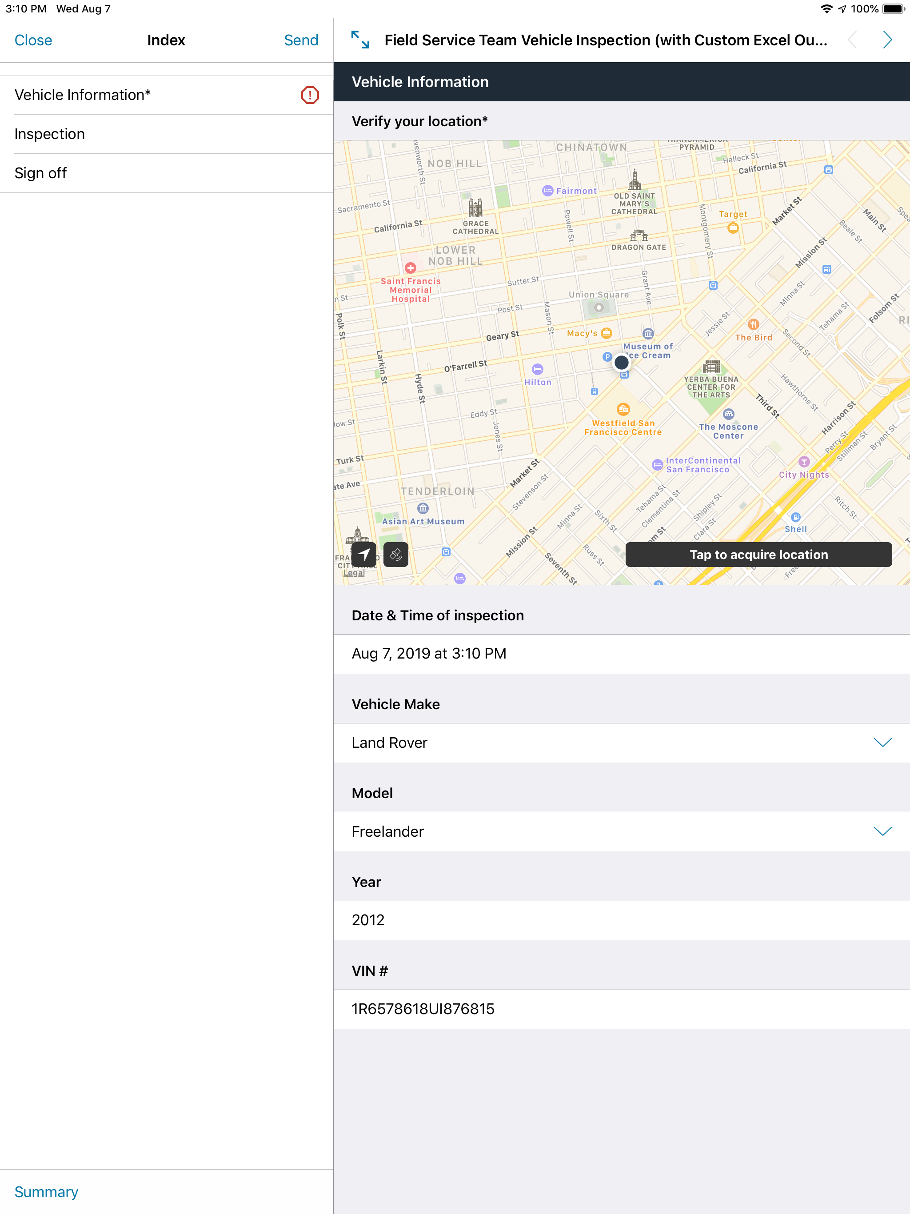Expand the Vehicle Make dropdown
Screen dimensions: 910x1214
click(622, 743)
